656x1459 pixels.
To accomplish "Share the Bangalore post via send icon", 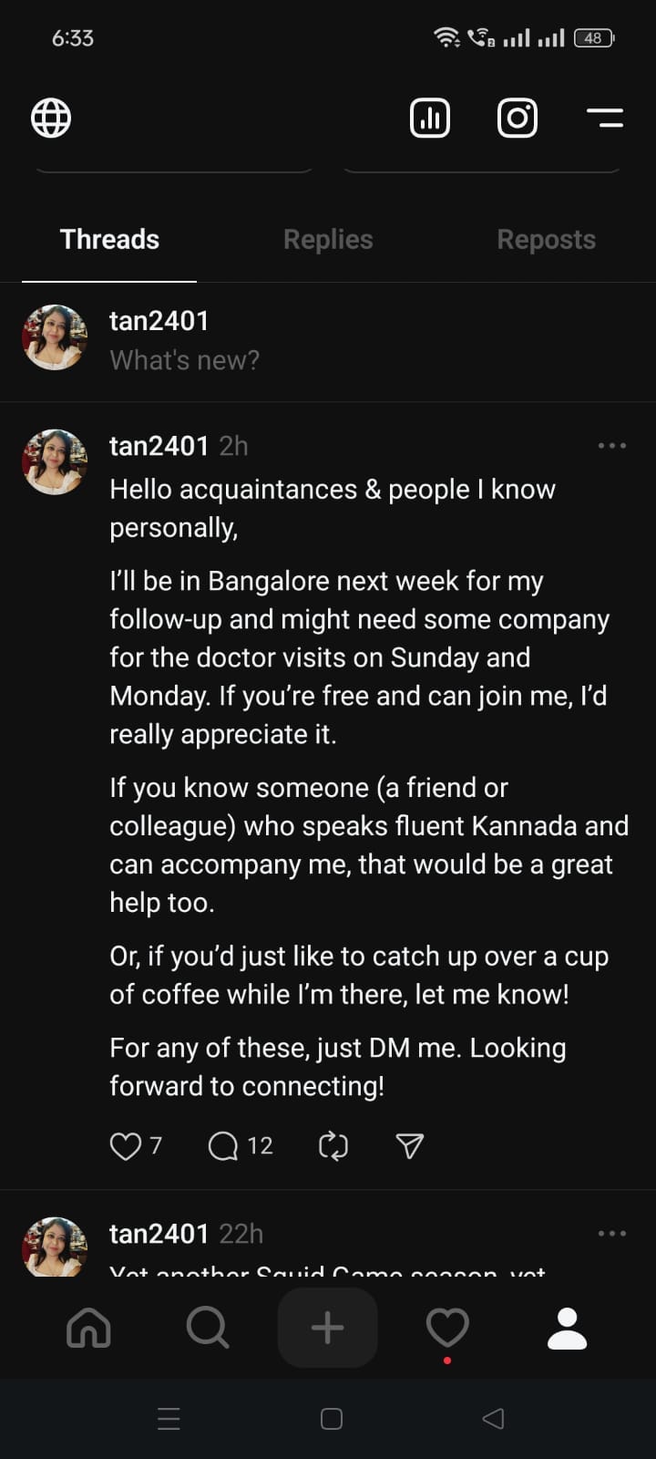I will (x=410, y=1146).
